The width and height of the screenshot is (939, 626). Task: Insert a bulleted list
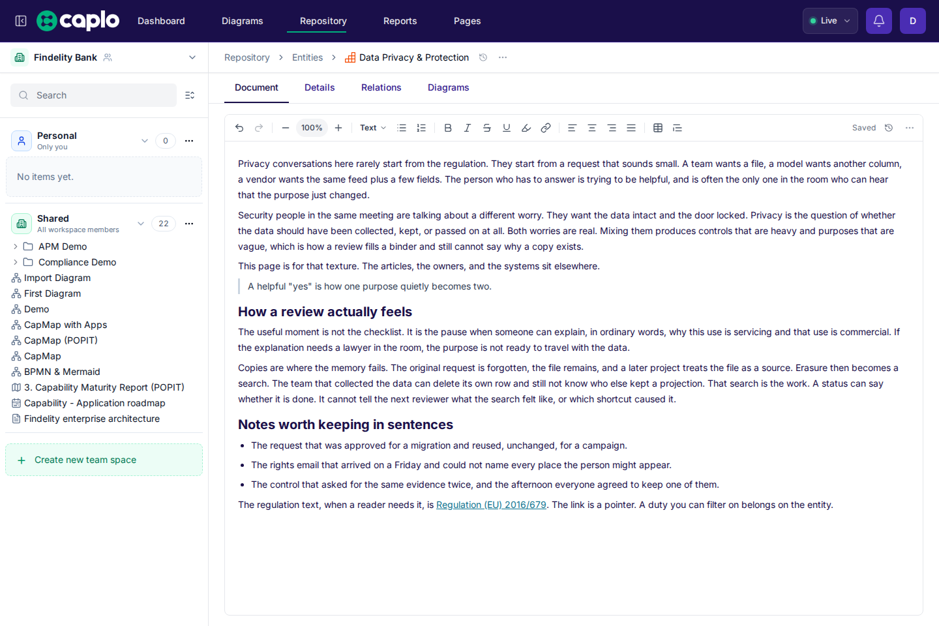pyautogui.click(x=402, y=128)
